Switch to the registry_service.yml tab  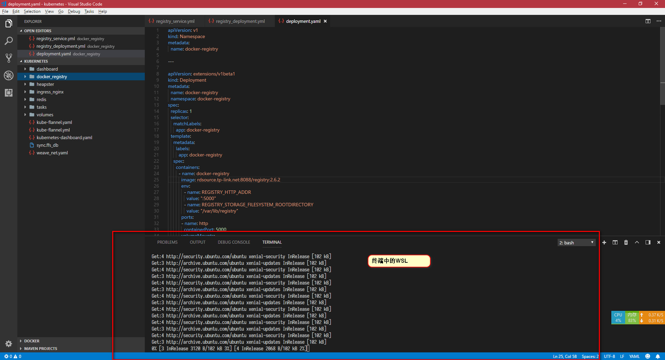point(175,21)
